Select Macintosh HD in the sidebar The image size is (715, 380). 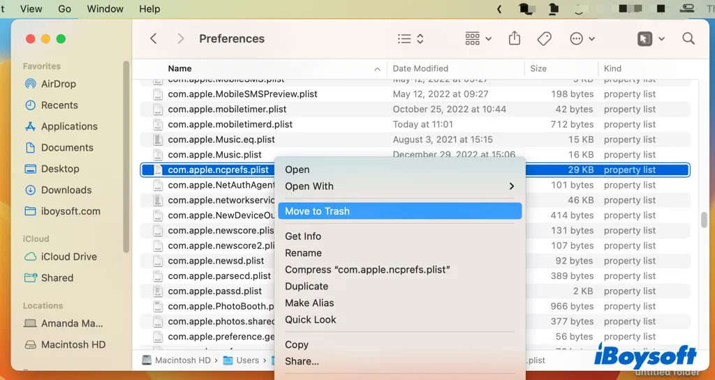click(73, 344)
